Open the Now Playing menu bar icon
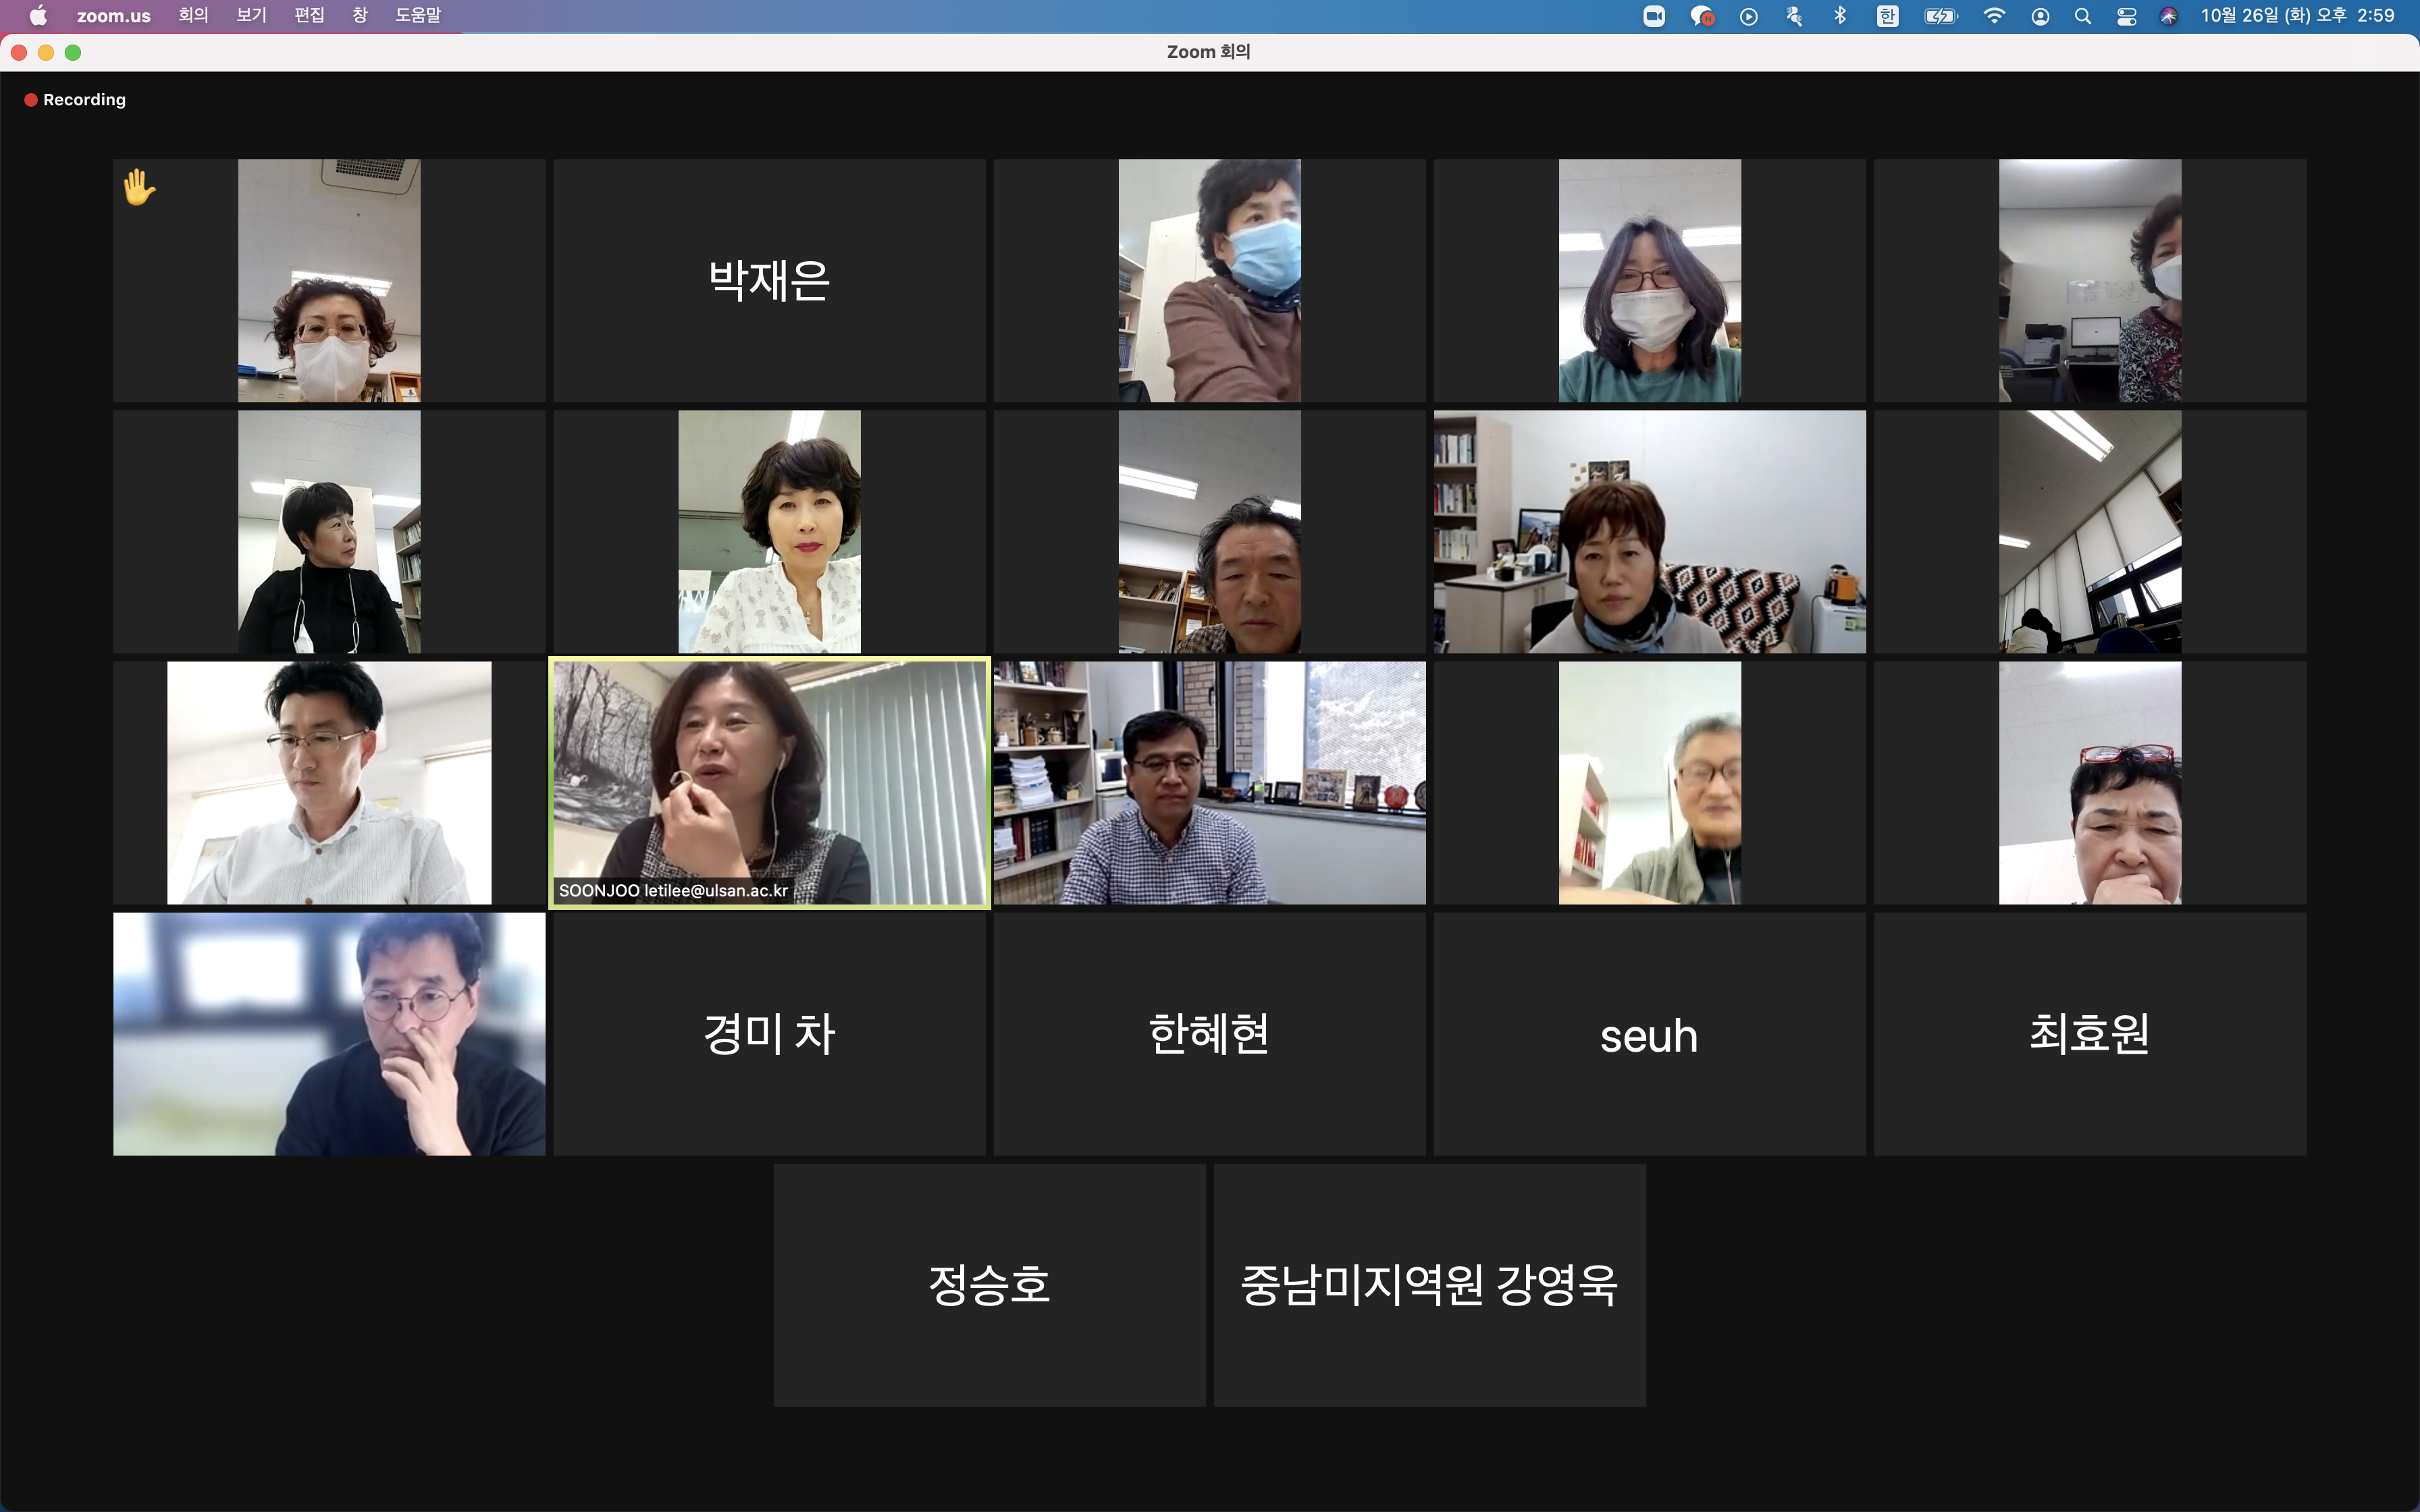This screenshot has width=2420, height=1512. pos(1749,16)
